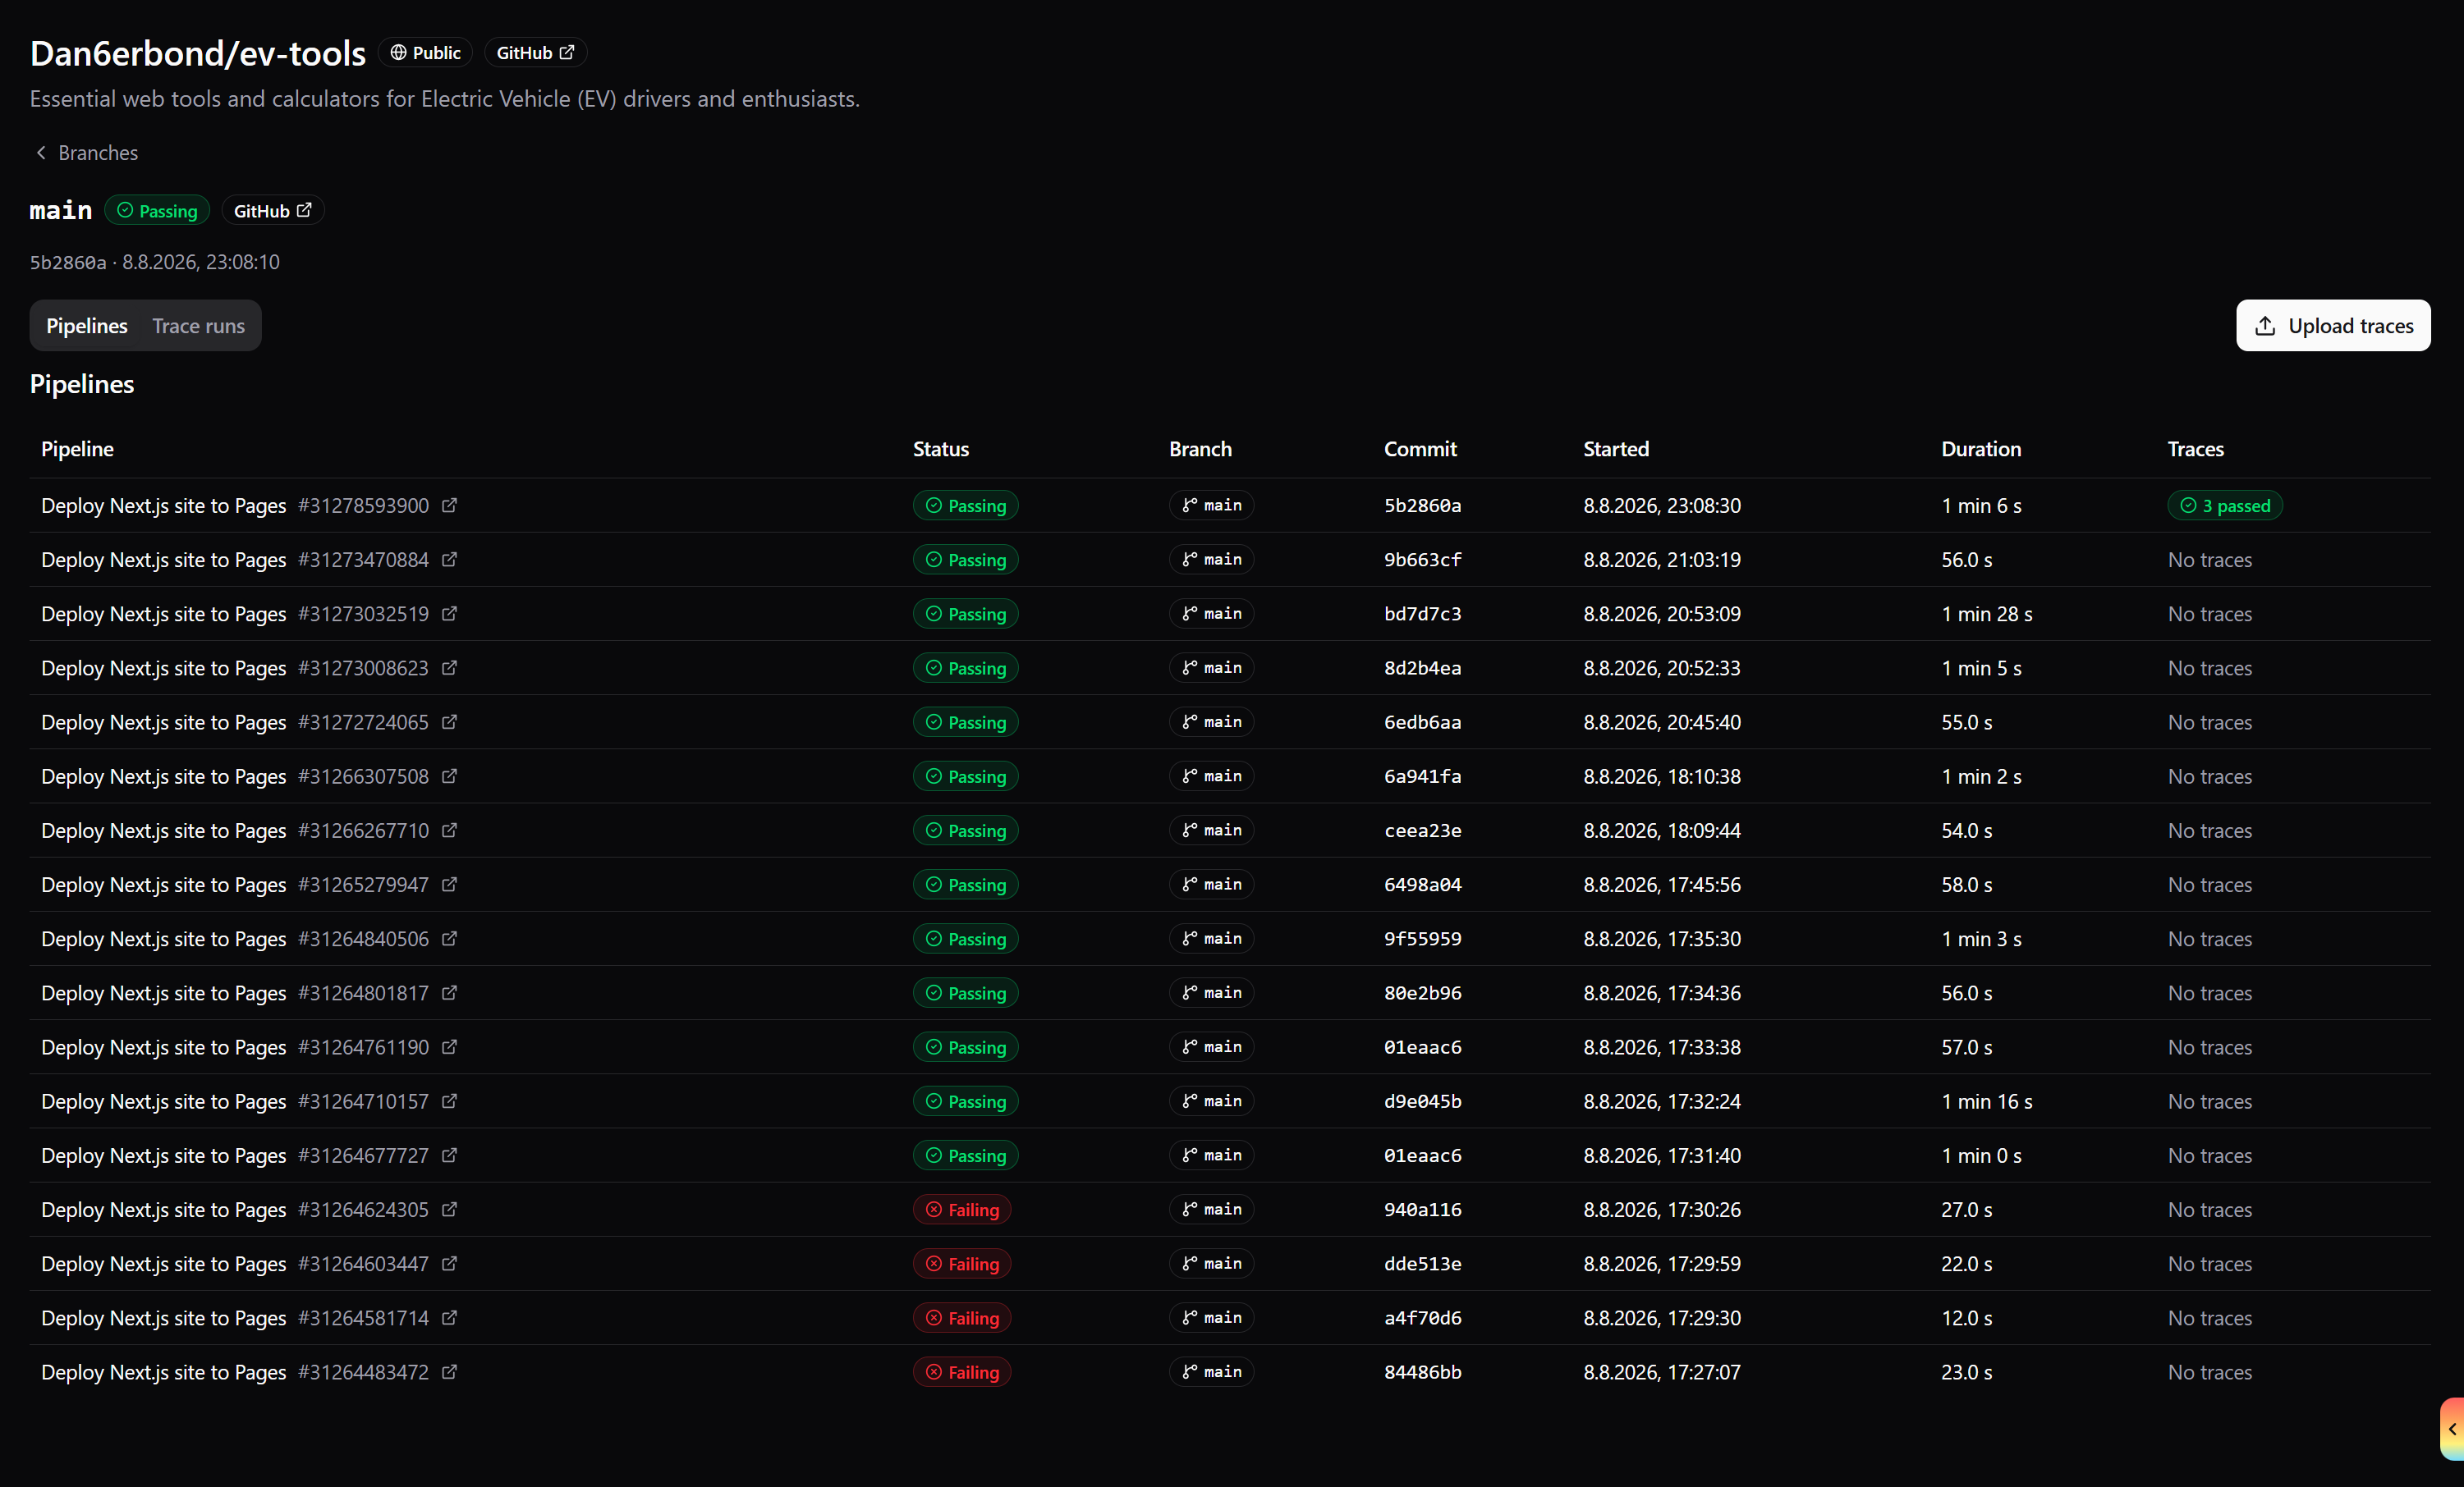Click commit hash 9b663cf

point(1422,560)
